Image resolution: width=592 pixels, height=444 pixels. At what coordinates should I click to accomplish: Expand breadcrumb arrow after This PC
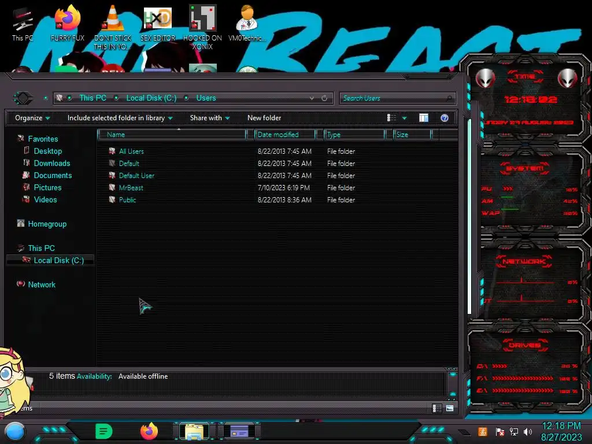[116, 98]
